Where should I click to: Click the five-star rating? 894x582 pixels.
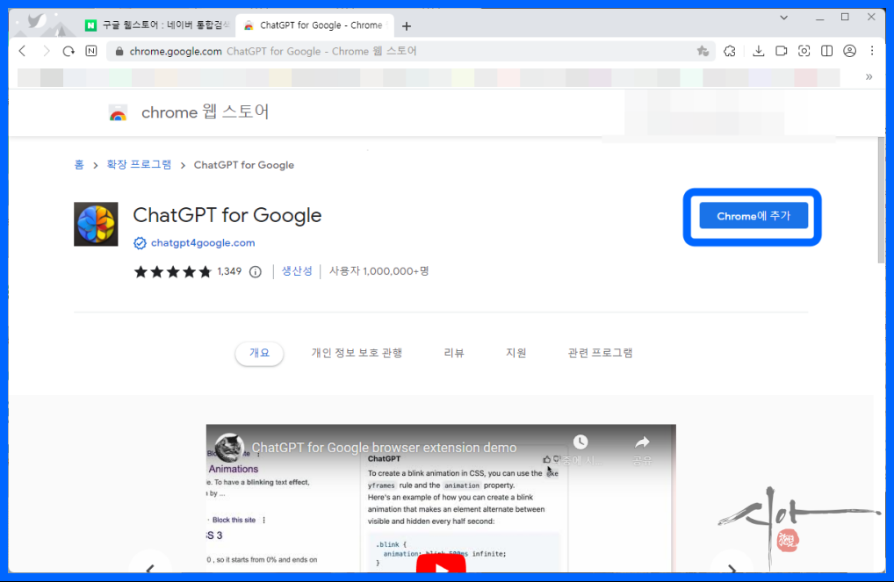point(172,272)
